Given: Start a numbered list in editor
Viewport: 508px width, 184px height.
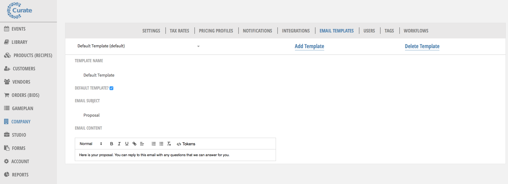Looking at the screenshot, I should click(x=154, y=144).
